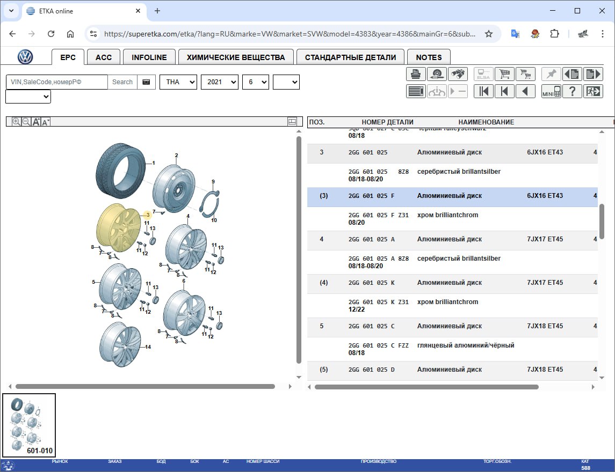Click the camera icon beside Search
Screen dimensions: 615x472
pos(146,82)
